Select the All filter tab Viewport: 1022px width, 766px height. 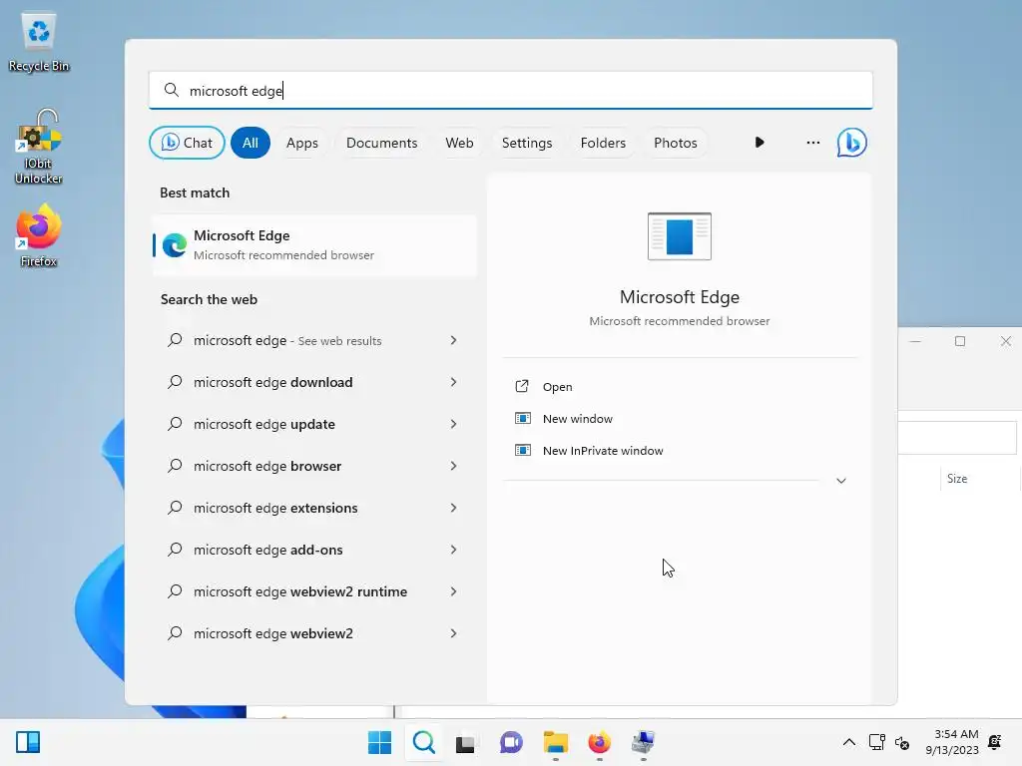pyautogui.click(x=251, y=143)
